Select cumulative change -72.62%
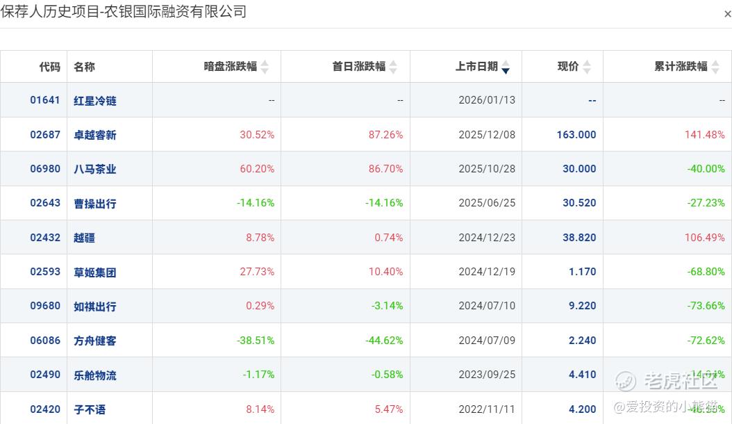Viewport: 732px width, 424px height. pos(706,341)
